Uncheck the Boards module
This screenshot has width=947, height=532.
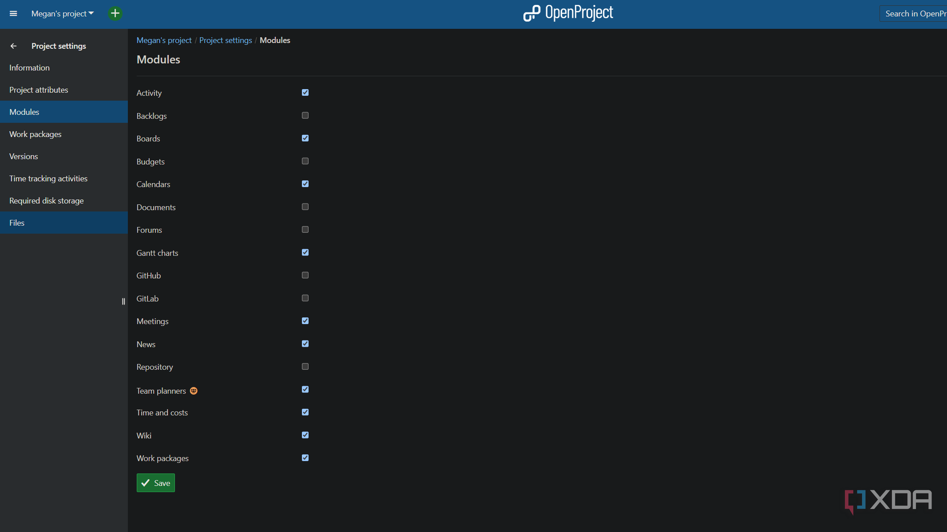tap(305, 138)
